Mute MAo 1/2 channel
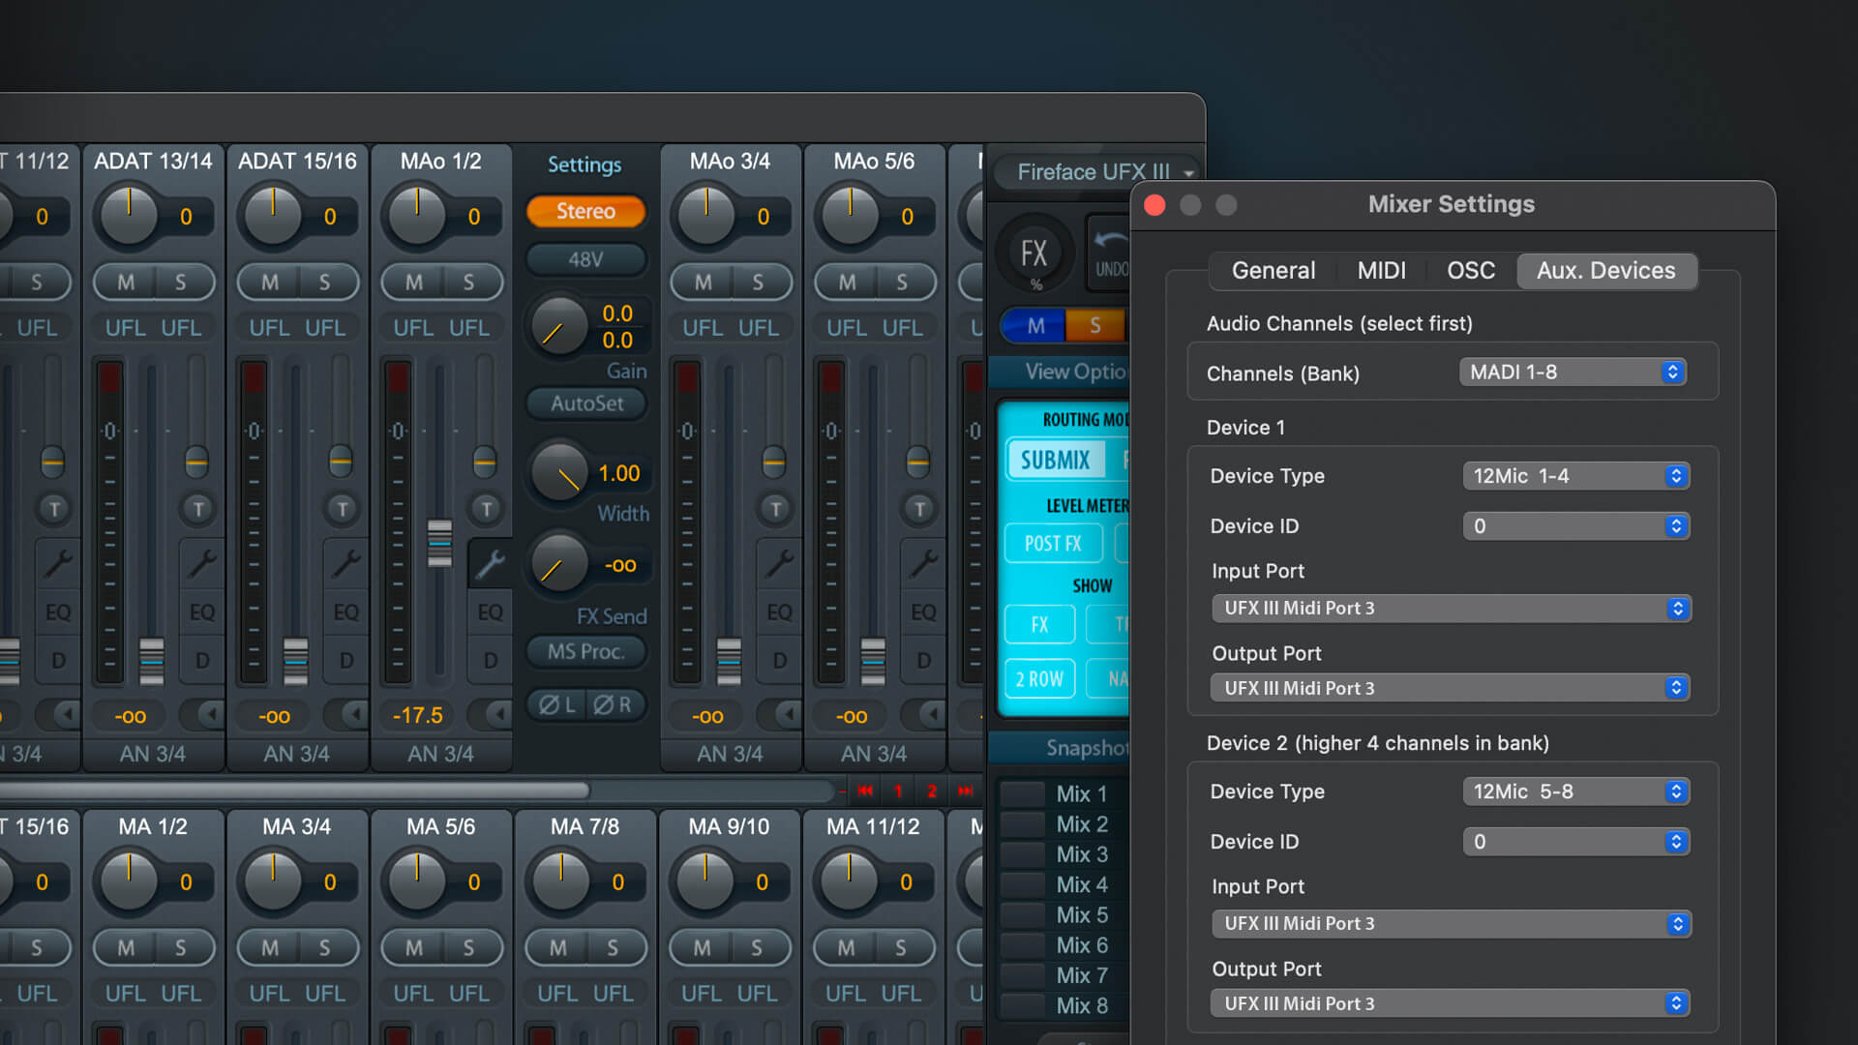The height and width of the screenshot is (1045, 1858). point(414,283)
